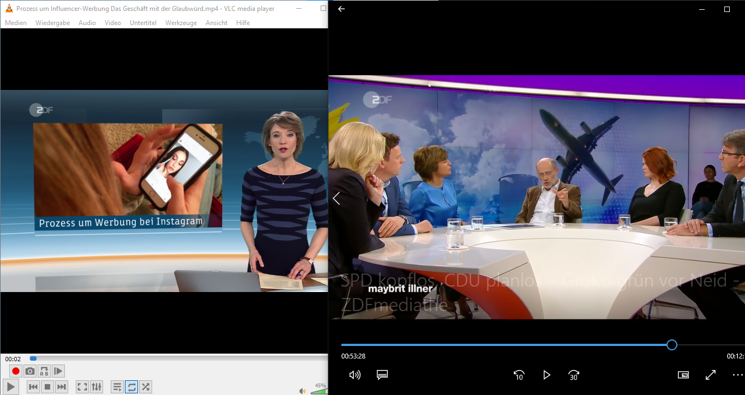Toggle random shuffle in VLC

point(146,387)
